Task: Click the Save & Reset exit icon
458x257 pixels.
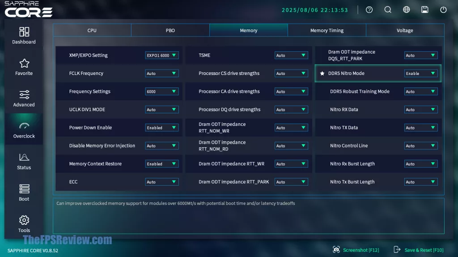Action: (397, 250)
